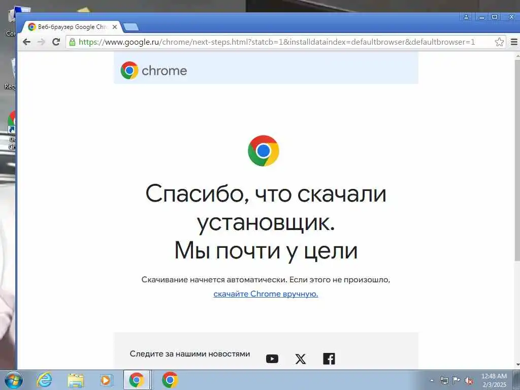This screenshot has height=390, width=520.
Task: Click the Chrome user profile button
Action: click(466, 17)
